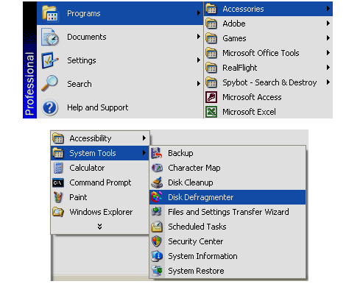Image resolution: width=360 pixels, height=284 pixels.
Task: Expand the Settings submenu arrow
Action: [199, 60]
